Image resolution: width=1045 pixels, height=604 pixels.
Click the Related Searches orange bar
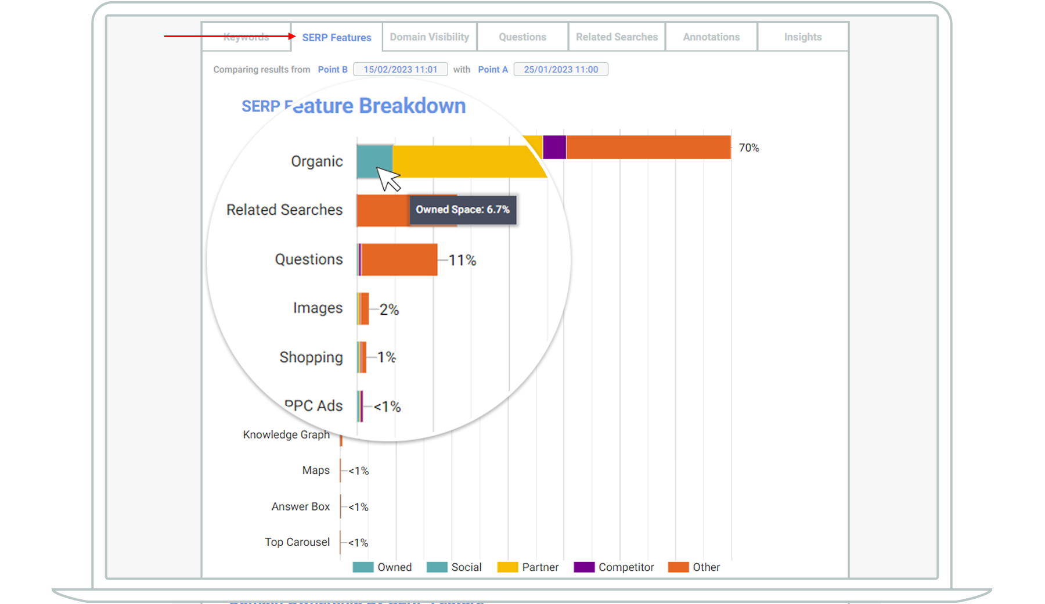[x=383, y=210]
